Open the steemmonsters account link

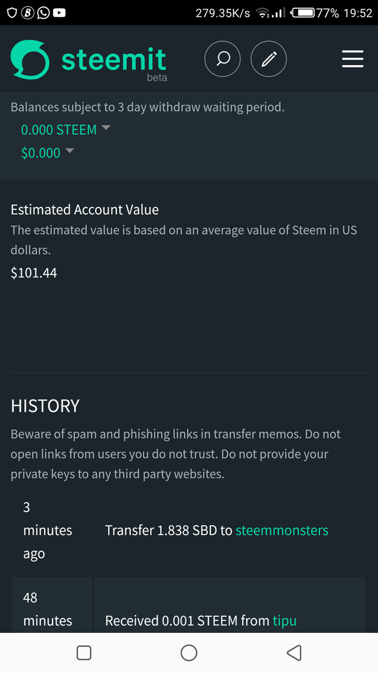tap(282, 530)
